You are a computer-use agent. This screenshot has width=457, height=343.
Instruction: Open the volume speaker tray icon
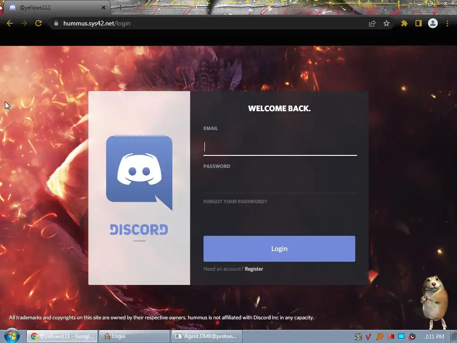(x=412, y=337)
